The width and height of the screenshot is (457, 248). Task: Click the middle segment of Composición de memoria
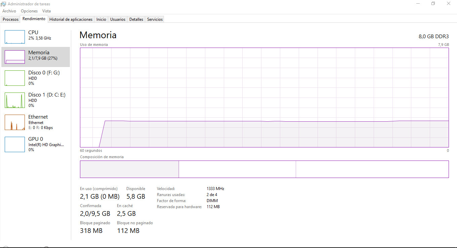coord(237,169)
